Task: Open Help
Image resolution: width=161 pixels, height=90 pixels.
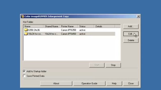Action: [x=114, y=83]
